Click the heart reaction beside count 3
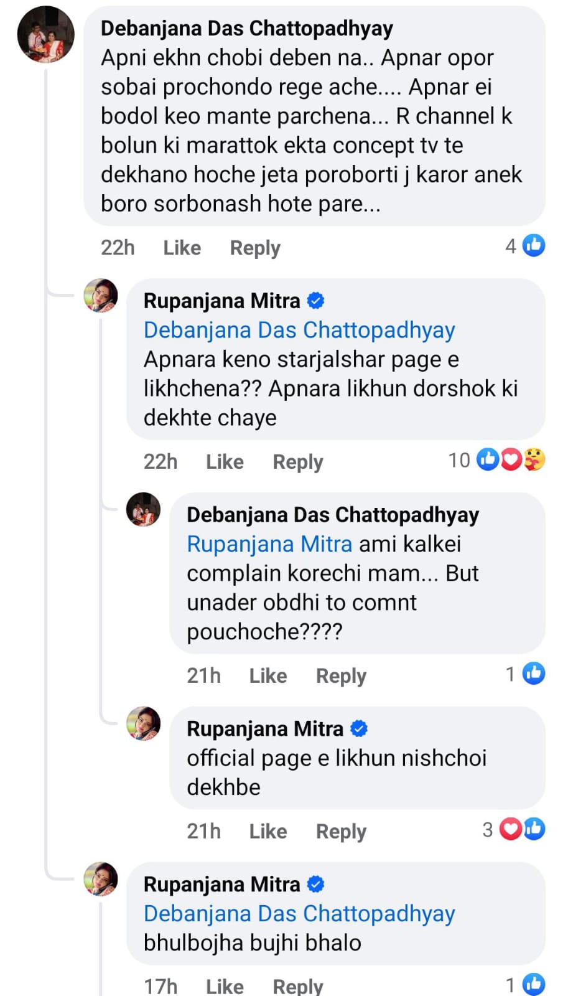563x996 pixels. pyautogui.click(x=510, y=829)
